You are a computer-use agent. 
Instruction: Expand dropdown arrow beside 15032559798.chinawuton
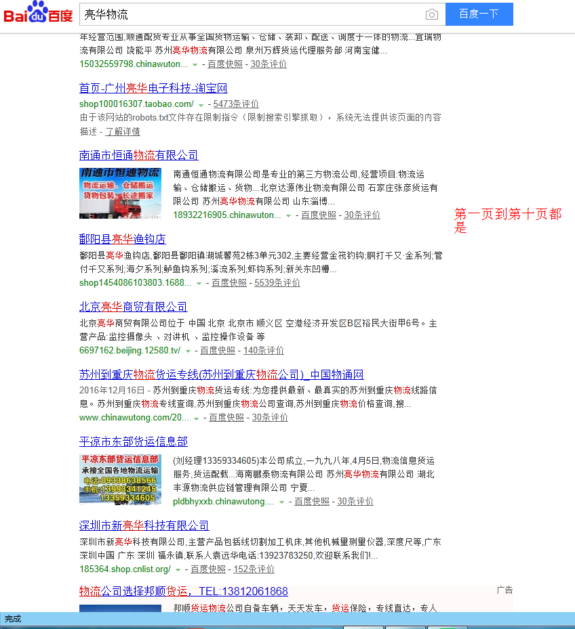[195, 65]
